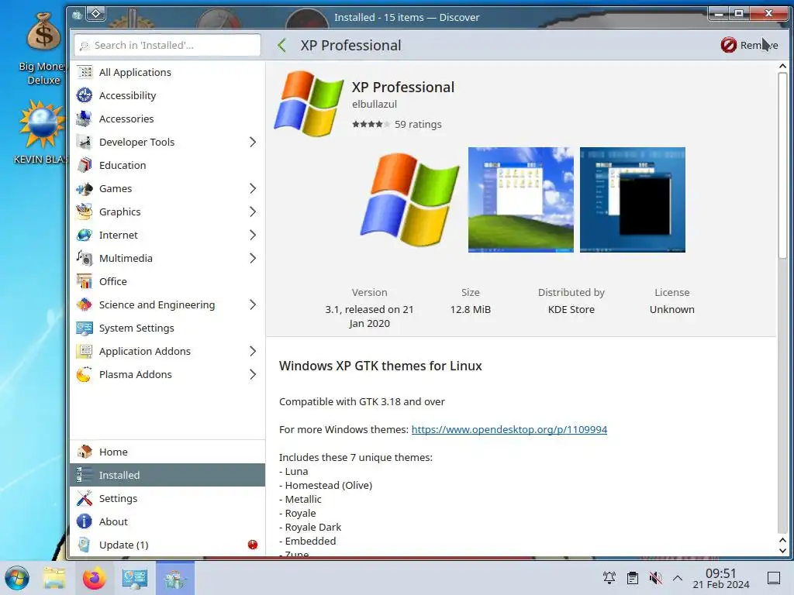Go to Home via house icon
The image size is (794, 595).
(85, 452)
